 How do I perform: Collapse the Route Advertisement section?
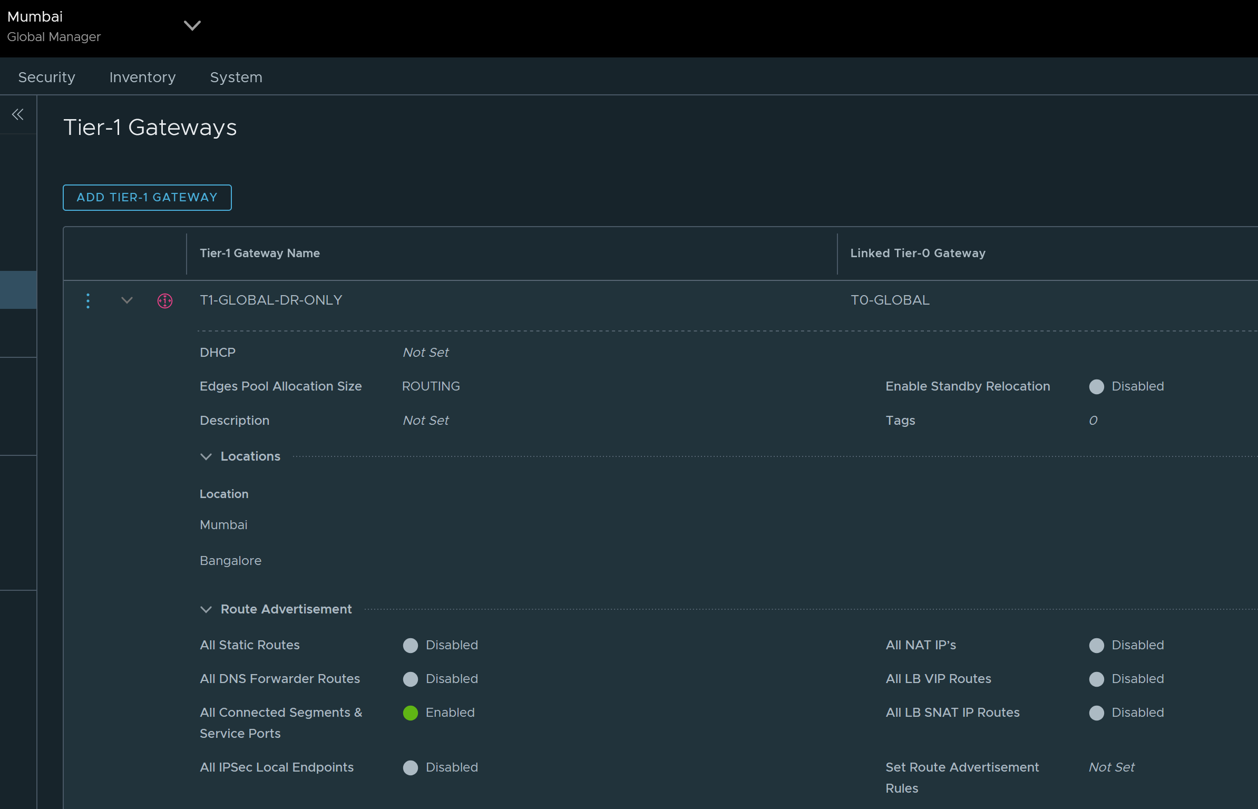coord(206,609)
